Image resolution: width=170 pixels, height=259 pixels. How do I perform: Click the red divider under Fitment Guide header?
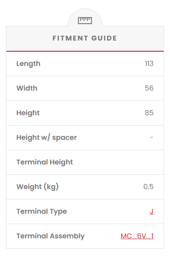[x=85, y=51]
